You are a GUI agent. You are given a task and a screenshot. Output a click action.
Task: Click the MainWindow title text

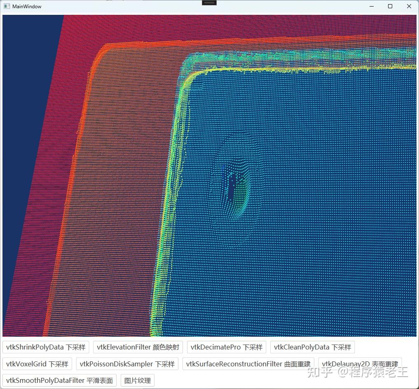26,6
